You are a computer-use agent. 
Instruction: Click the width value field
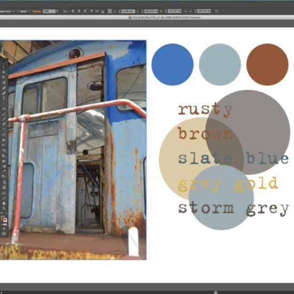click(175, 11)
